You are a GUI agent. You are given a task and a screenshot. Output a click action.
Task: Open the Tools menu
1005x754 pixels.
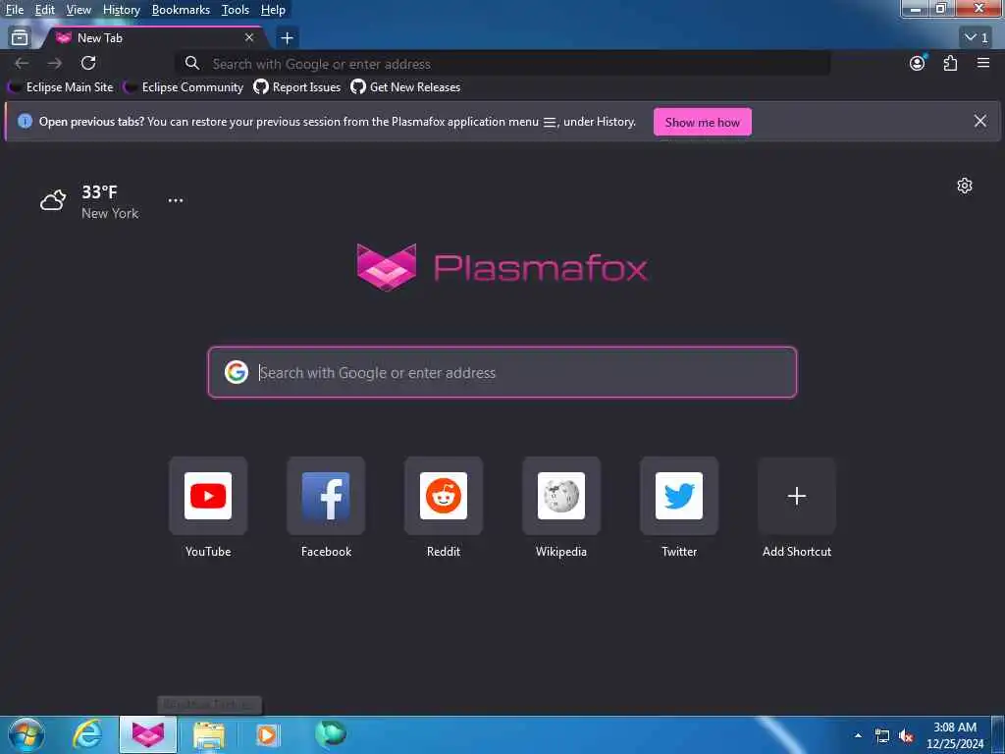[x=236, y=10]
